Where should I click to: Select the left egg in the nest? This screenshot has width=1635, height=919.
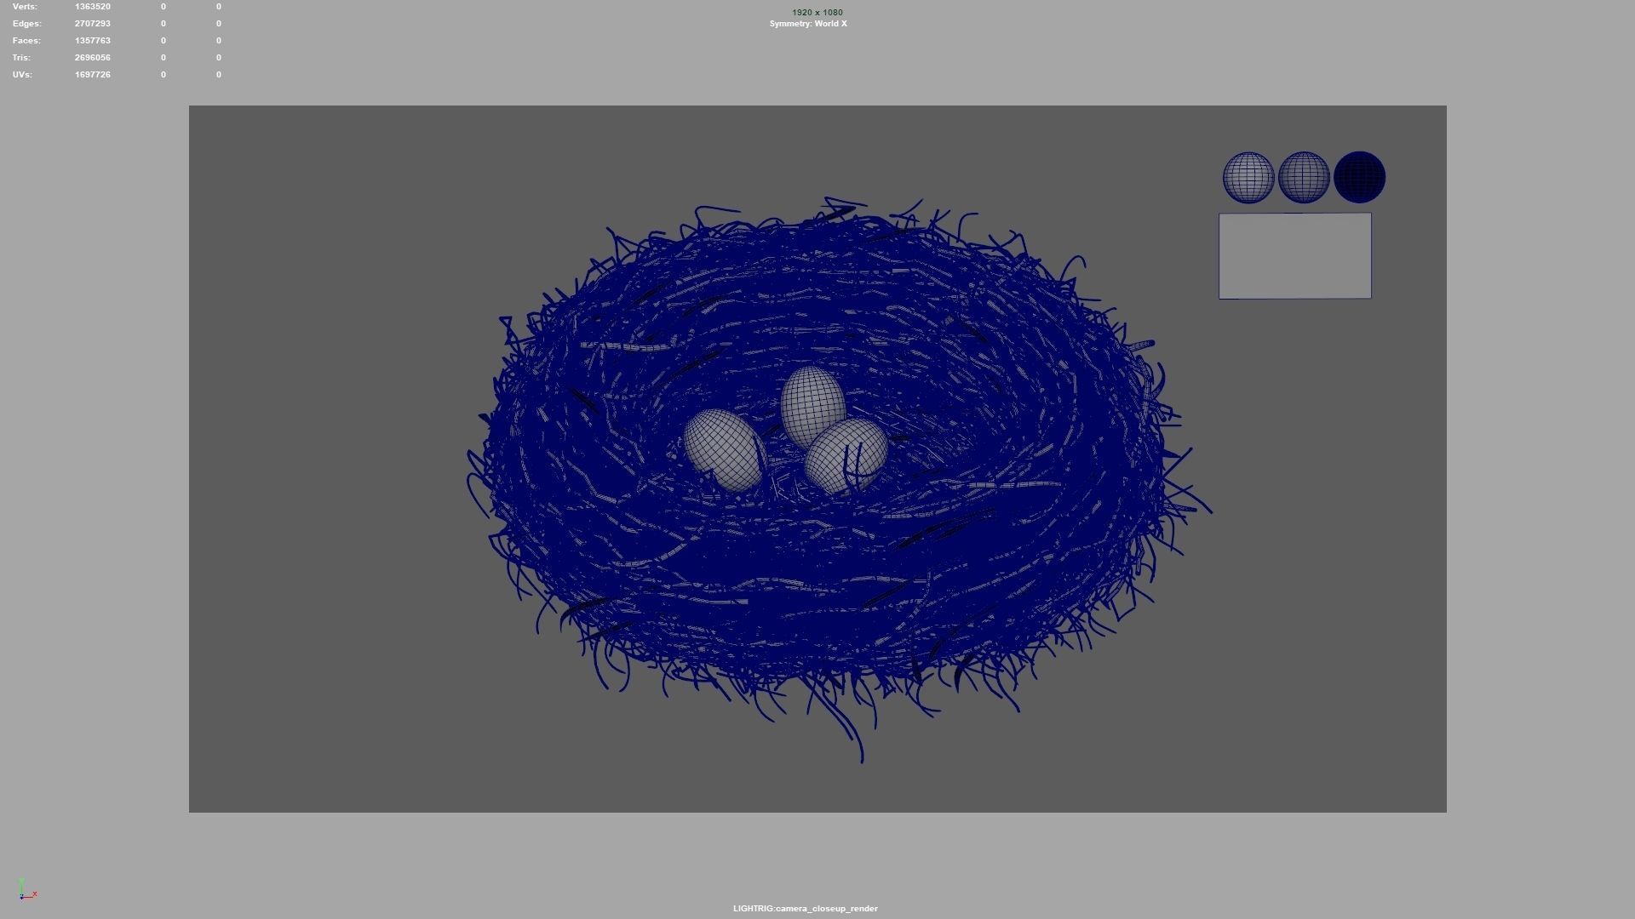pyautogui.click(x=726, y=450)
